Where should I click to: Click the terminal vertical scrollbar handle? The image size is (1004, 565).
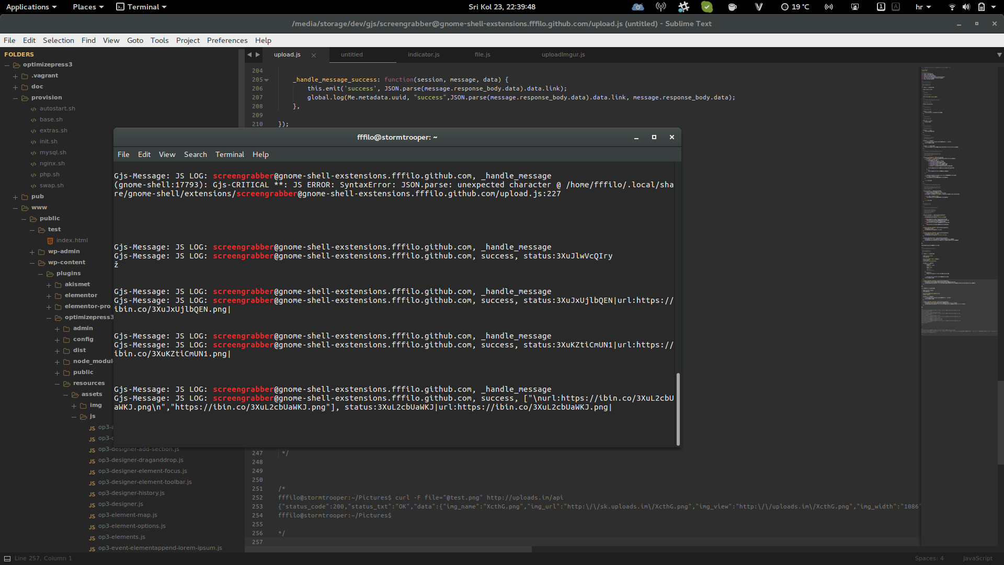[678, 409]
